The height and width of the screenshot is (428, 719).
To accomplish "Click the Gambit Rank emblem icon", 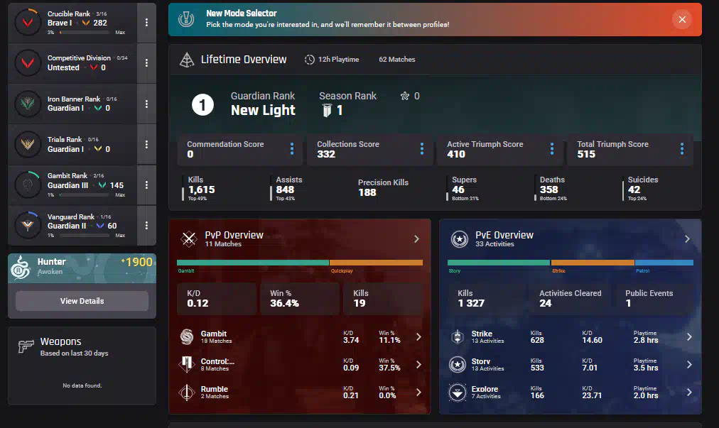I will [28, 185].
